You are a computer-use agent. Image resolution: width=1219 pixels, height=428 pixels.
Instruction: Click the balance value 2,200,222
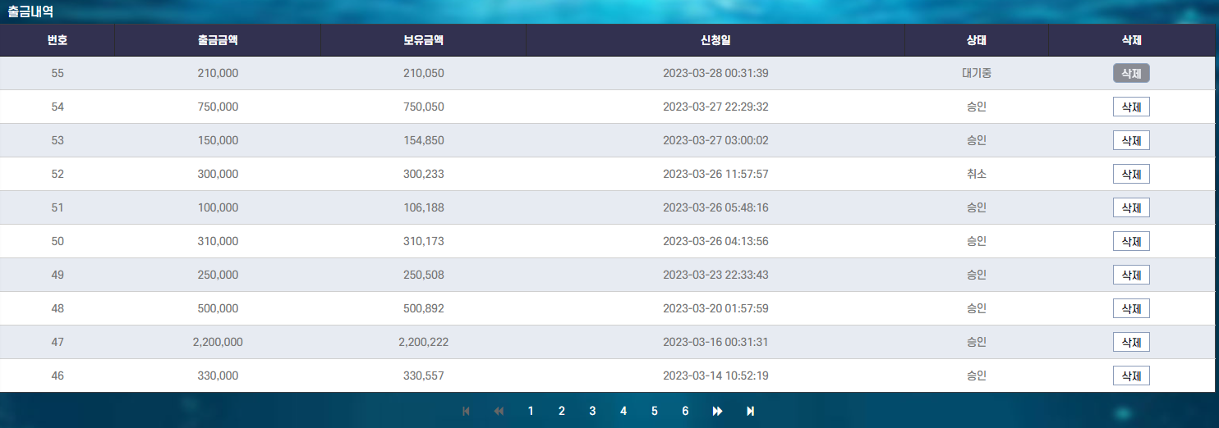click(423, 342)
